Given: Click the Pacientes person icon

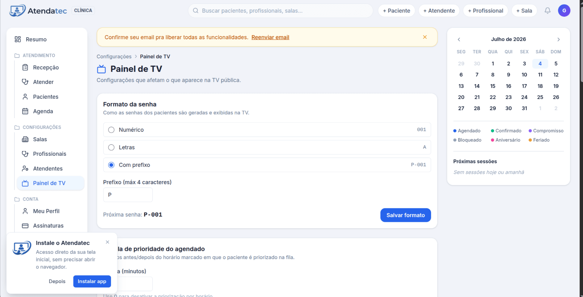Looking at the screenshot, I should (25, 97).
